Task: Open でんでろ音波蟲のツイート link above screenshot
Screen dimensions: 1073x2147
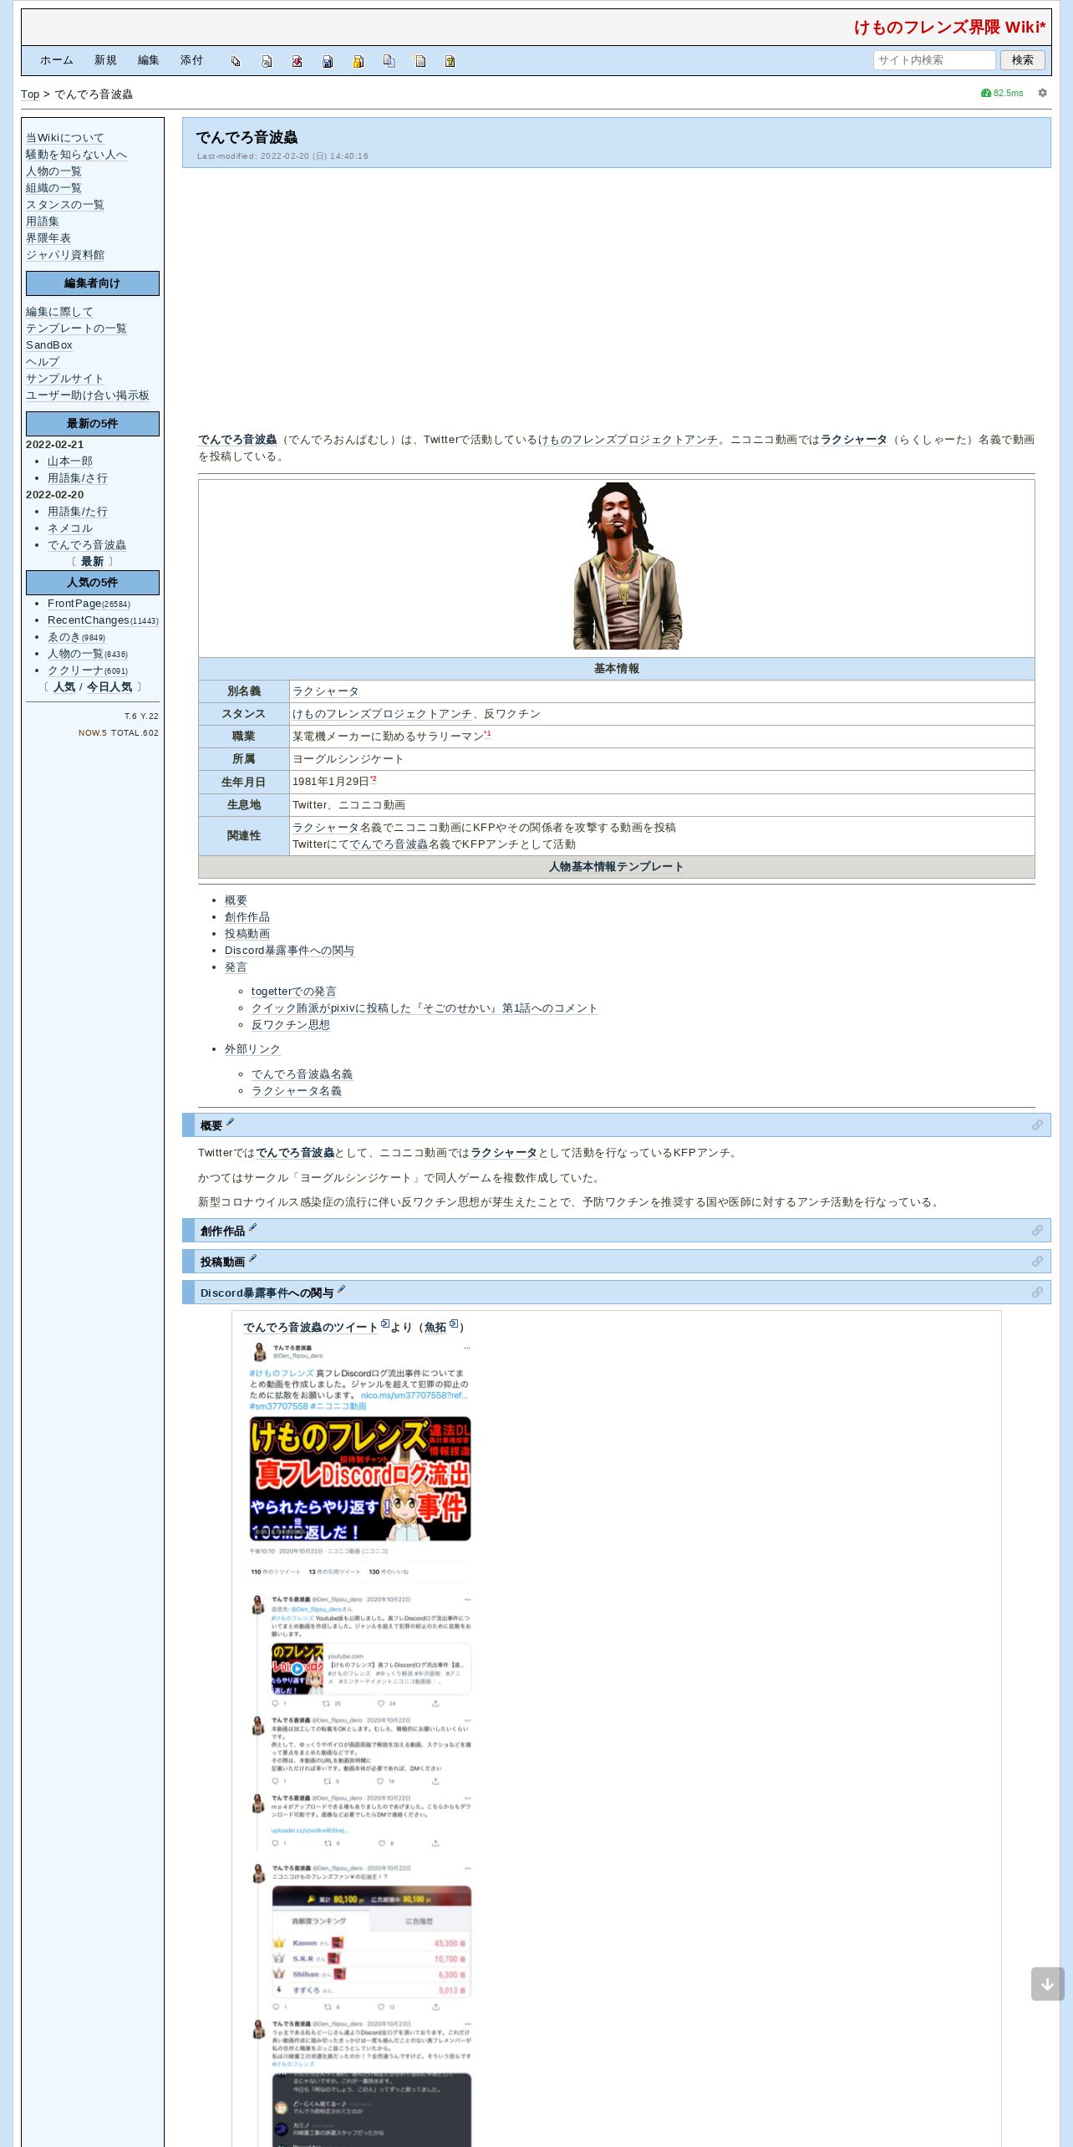Action: pyautogui.click(x=311, y=1327)
